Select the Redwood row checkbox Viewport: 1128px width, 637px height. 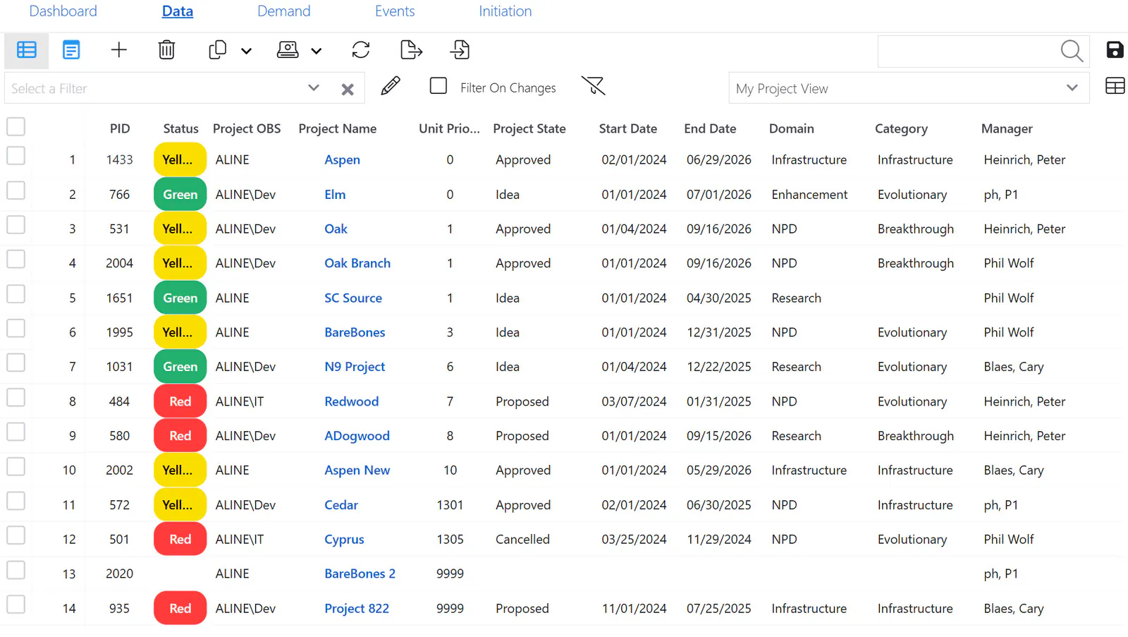pyautogui.click(x=16, y=398)
